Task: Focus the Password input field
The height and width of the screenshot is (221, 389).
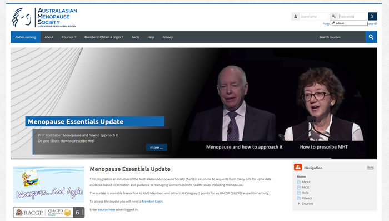Action: (353, 16)
